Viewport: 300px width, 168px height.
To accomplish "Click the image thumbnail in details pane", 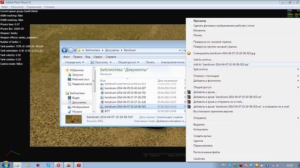I will (74, 119).
